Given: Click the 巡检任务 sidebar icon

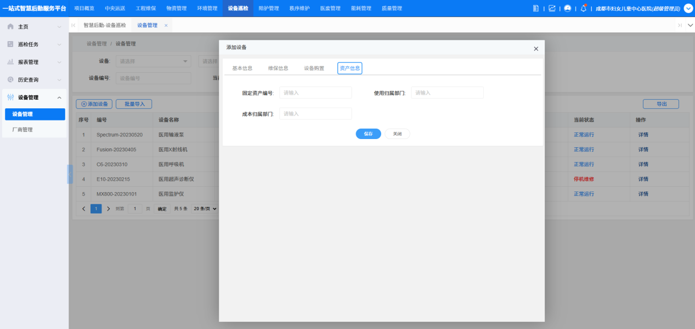Looking at the screenshot, I should 10,44.
